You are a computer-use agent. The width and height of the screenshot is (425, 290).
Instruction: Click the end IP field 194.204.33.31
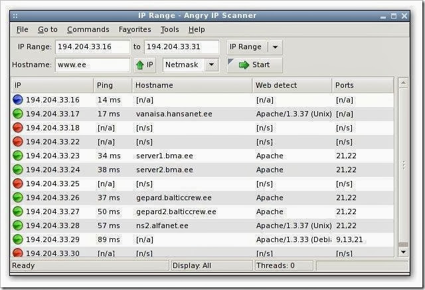pyautogui.click(x=181, y=47)
